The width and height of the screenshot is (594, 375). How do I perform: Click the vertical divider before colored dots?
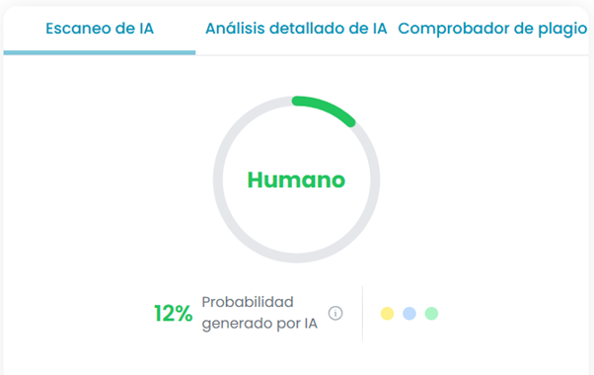(x=362, y=313)
